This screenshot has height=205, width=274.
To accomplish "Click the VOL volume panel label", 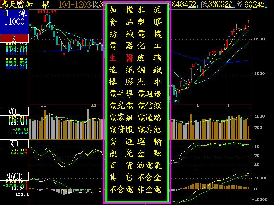I will coord(14,112).
